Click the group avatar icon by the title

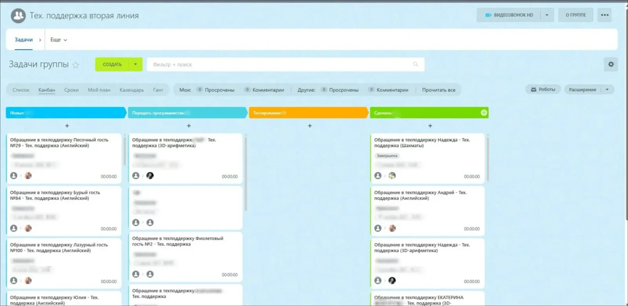point(18,16)
